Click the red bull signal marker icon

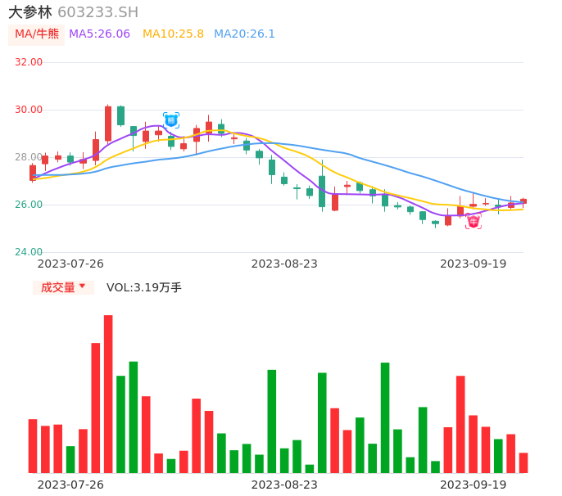[474, 221]
